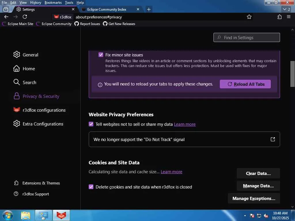Click the muted volume tray icon
The image size is (295, 221).
pyautogui.click(x=266, y=216)
